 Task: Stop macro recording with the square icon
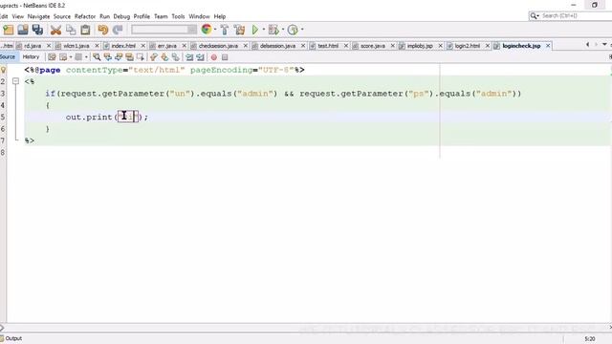click(225, 57)
